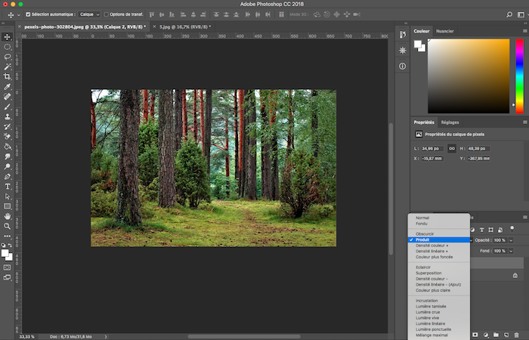
Task: Select the Pen tool
Action: click(7, 176)
